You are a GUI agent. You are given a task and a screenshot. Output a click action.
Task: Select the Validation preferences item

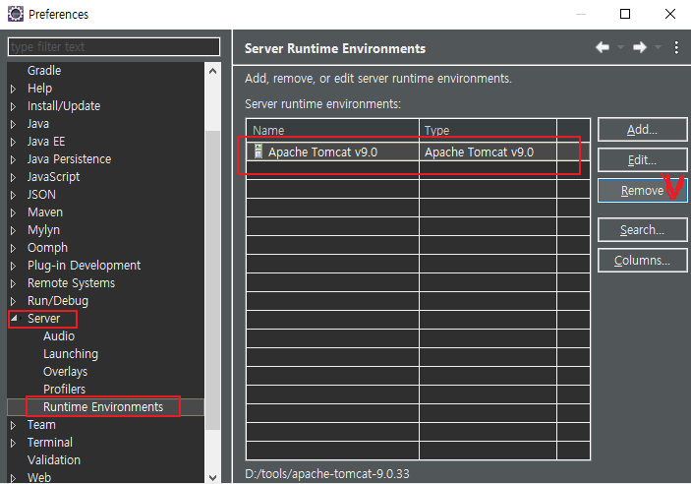point(54,459)
